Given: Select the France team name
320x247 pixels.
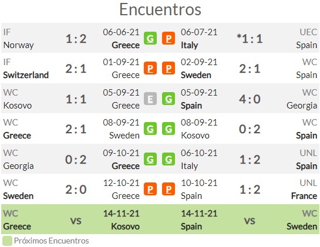Looking at the screenshot, I should [x=304, y=196].
